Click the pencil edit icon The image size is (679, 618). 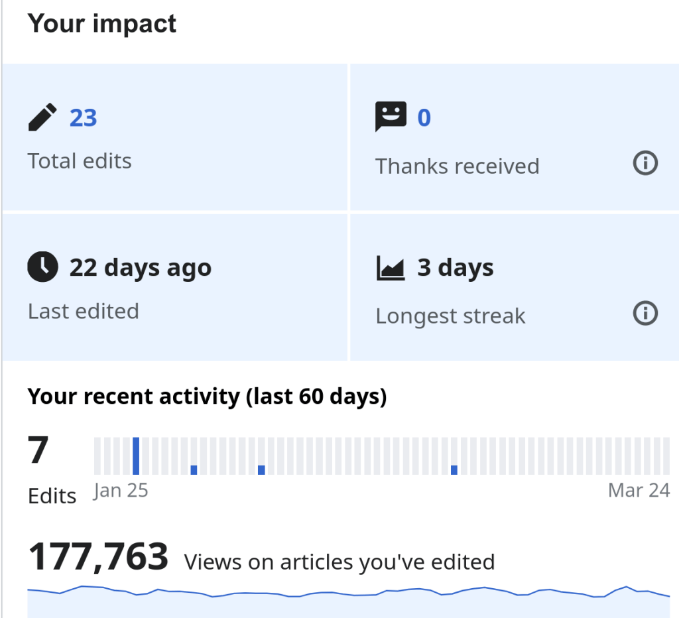(x=42, y=117)
